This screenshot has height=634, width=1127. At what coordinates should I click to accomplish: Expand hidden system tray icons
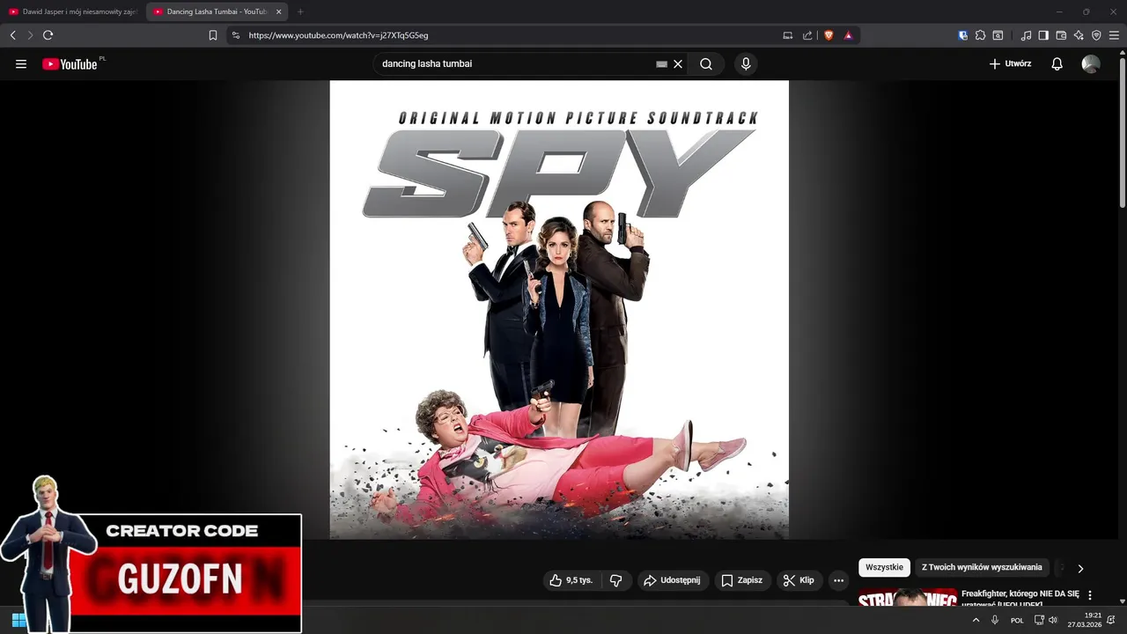976,620
